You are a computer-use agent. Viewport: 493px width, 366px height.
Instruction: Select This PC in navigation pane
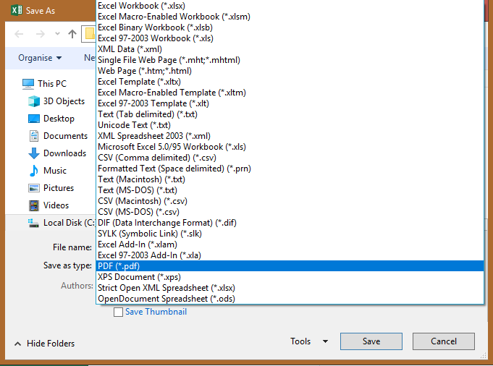tap(52, 84)
